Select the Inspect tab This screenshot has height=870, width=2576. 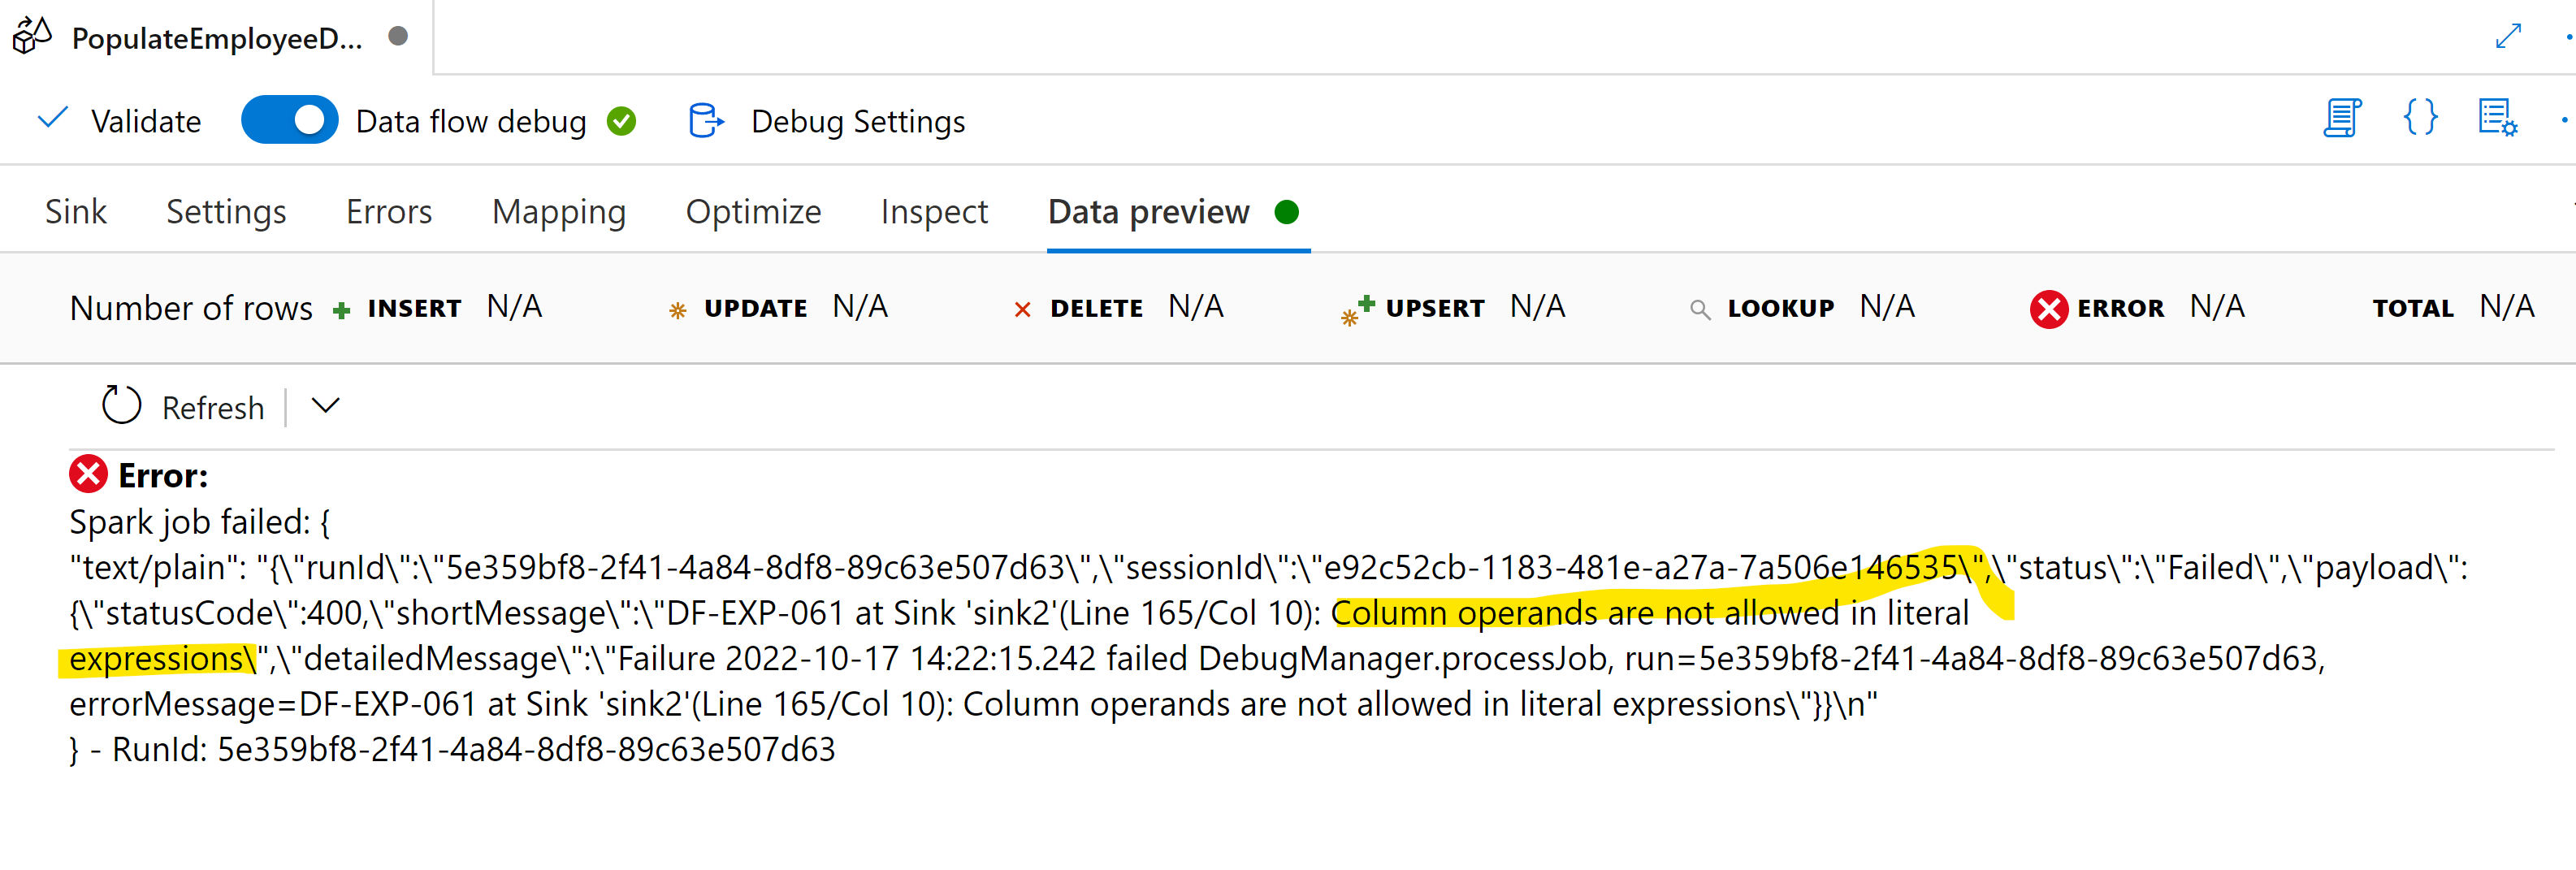(x=934, y=212)
